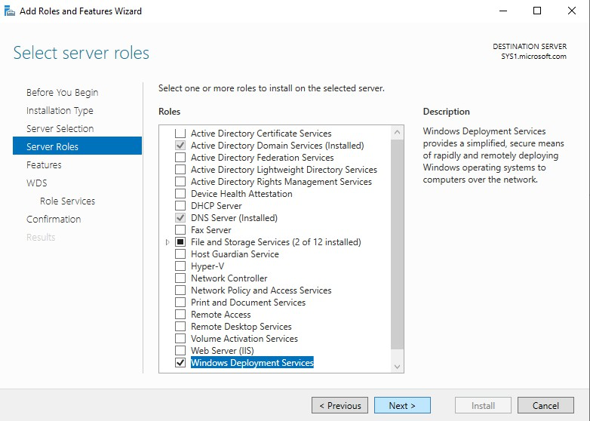
Task: Open the Server Selection step
Action: point(60,128)
